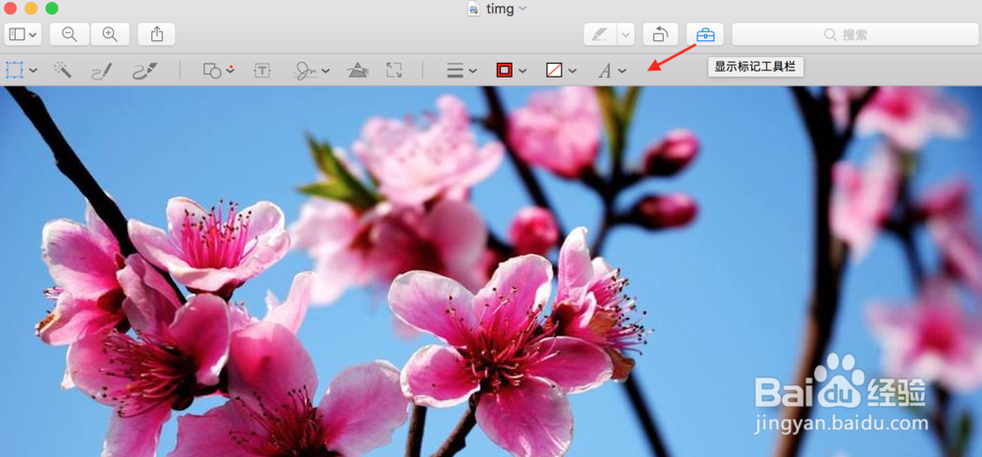
Task: Open the Adjust Size tool
Action: 394,70
